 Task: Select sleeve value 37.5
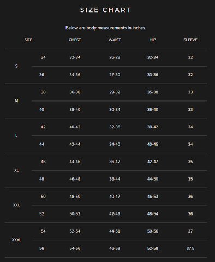[x=190, y=248]
